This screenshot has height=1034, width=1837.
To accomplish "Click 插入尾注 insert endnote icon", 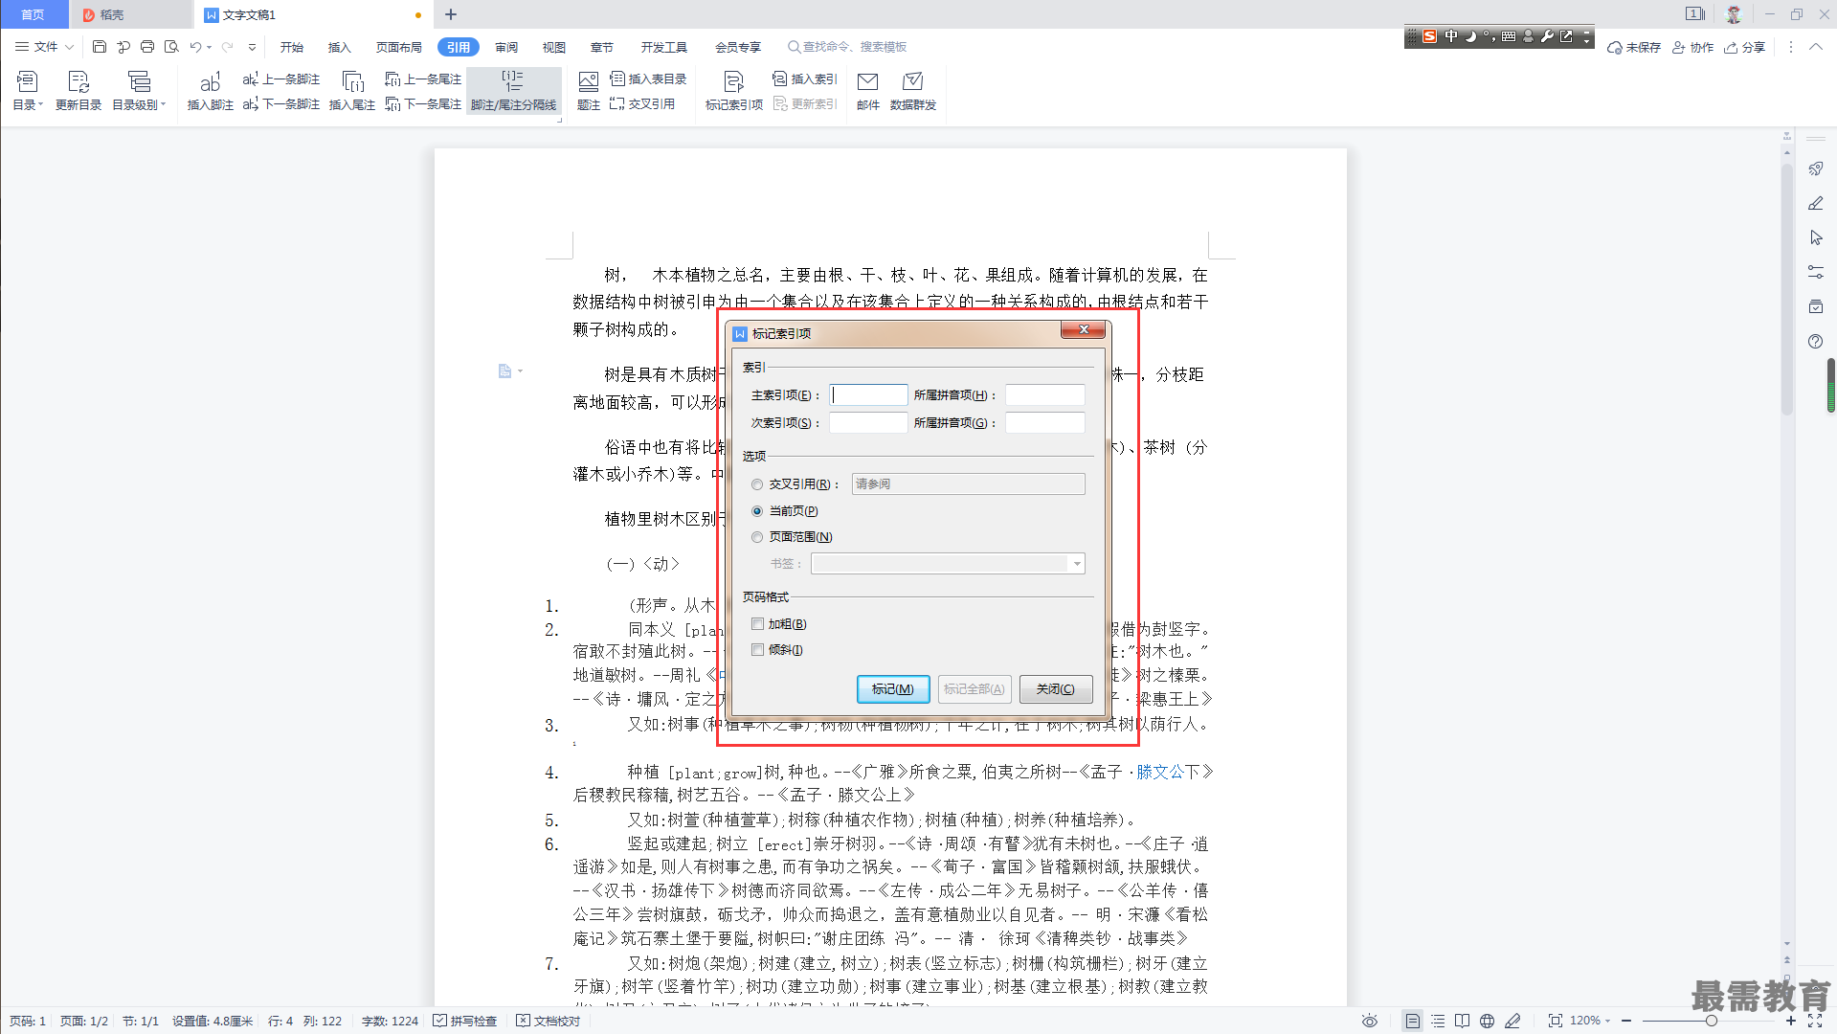I will [x=352, y=90].
